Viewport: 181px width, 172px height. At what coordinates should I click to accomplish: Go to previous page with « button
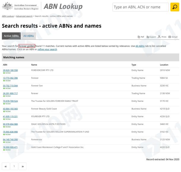[6, 166]
